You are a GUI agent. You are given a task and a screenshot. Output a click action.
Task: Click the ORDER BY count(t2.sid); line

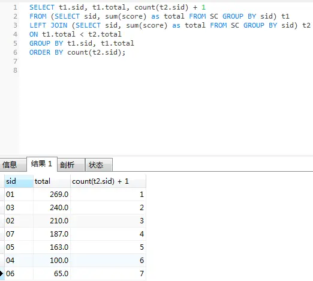(x=77, y=52)
